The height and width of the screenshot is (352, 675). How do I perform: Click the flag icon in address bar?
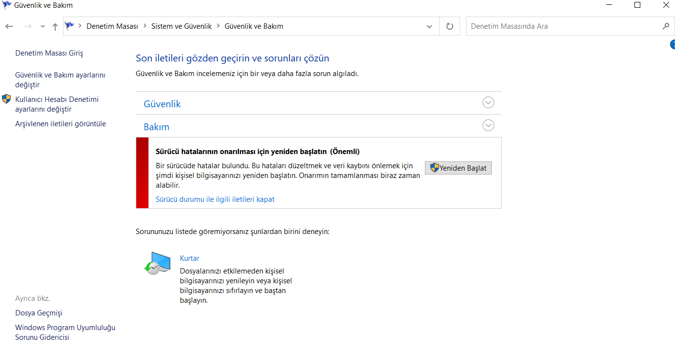70,26
